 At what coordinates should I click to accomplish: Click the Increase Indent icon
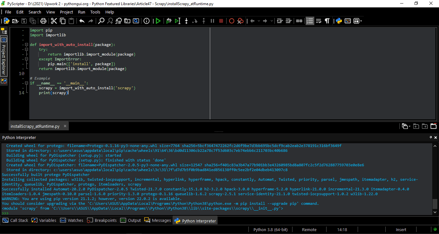tap(288, 21)
